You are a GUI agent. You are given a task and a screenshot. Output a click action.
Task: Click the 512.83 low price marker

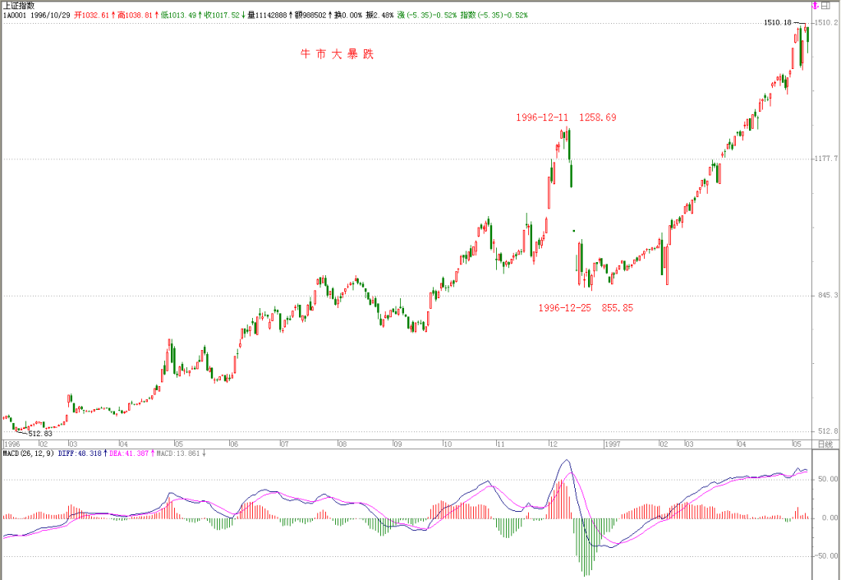point(40,434)
